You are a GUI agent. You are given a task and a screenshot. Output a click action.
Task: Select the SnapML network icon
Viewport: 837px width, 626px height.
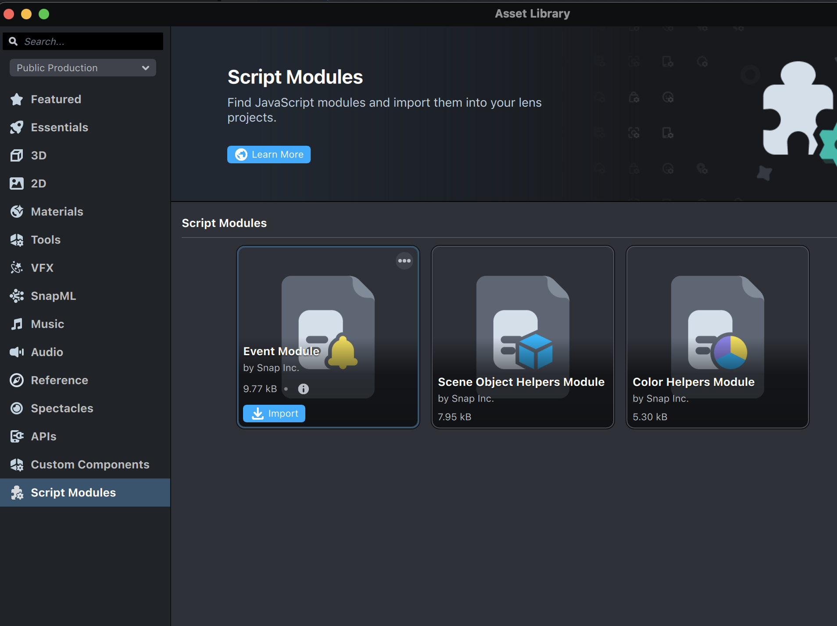(x=17, y=296)
